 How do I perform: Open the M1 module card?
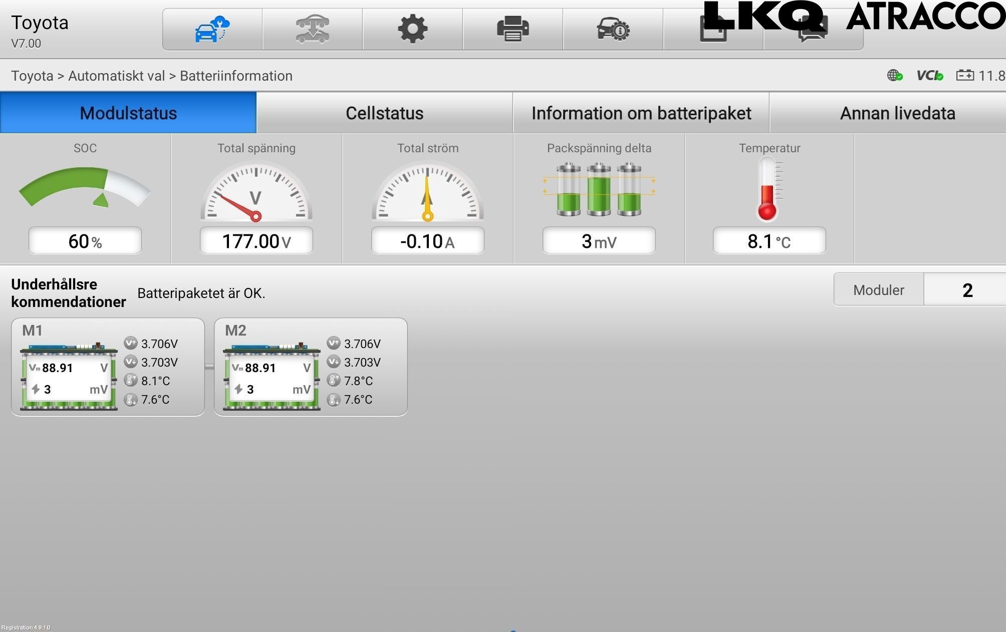pos(108,367)
